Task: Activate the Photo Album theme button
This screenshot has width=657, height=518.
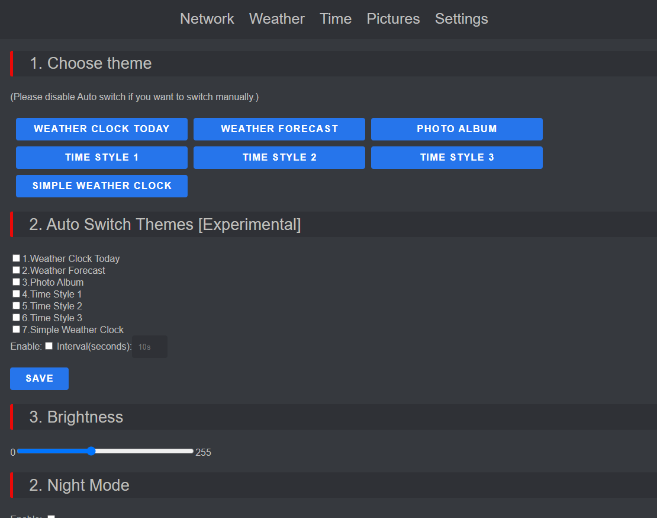Action: tap(457, 129)
